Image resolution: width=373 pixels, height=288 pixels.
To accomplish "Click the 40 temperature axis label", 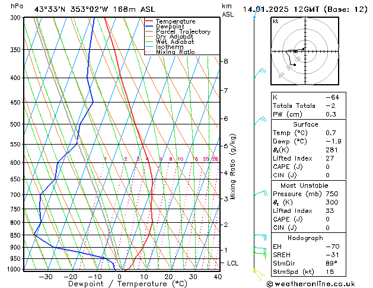I will pyautogui.click(x=218, y=277).
